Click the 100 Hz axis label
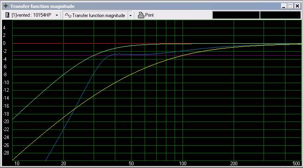303x168 pixels. 183,164
